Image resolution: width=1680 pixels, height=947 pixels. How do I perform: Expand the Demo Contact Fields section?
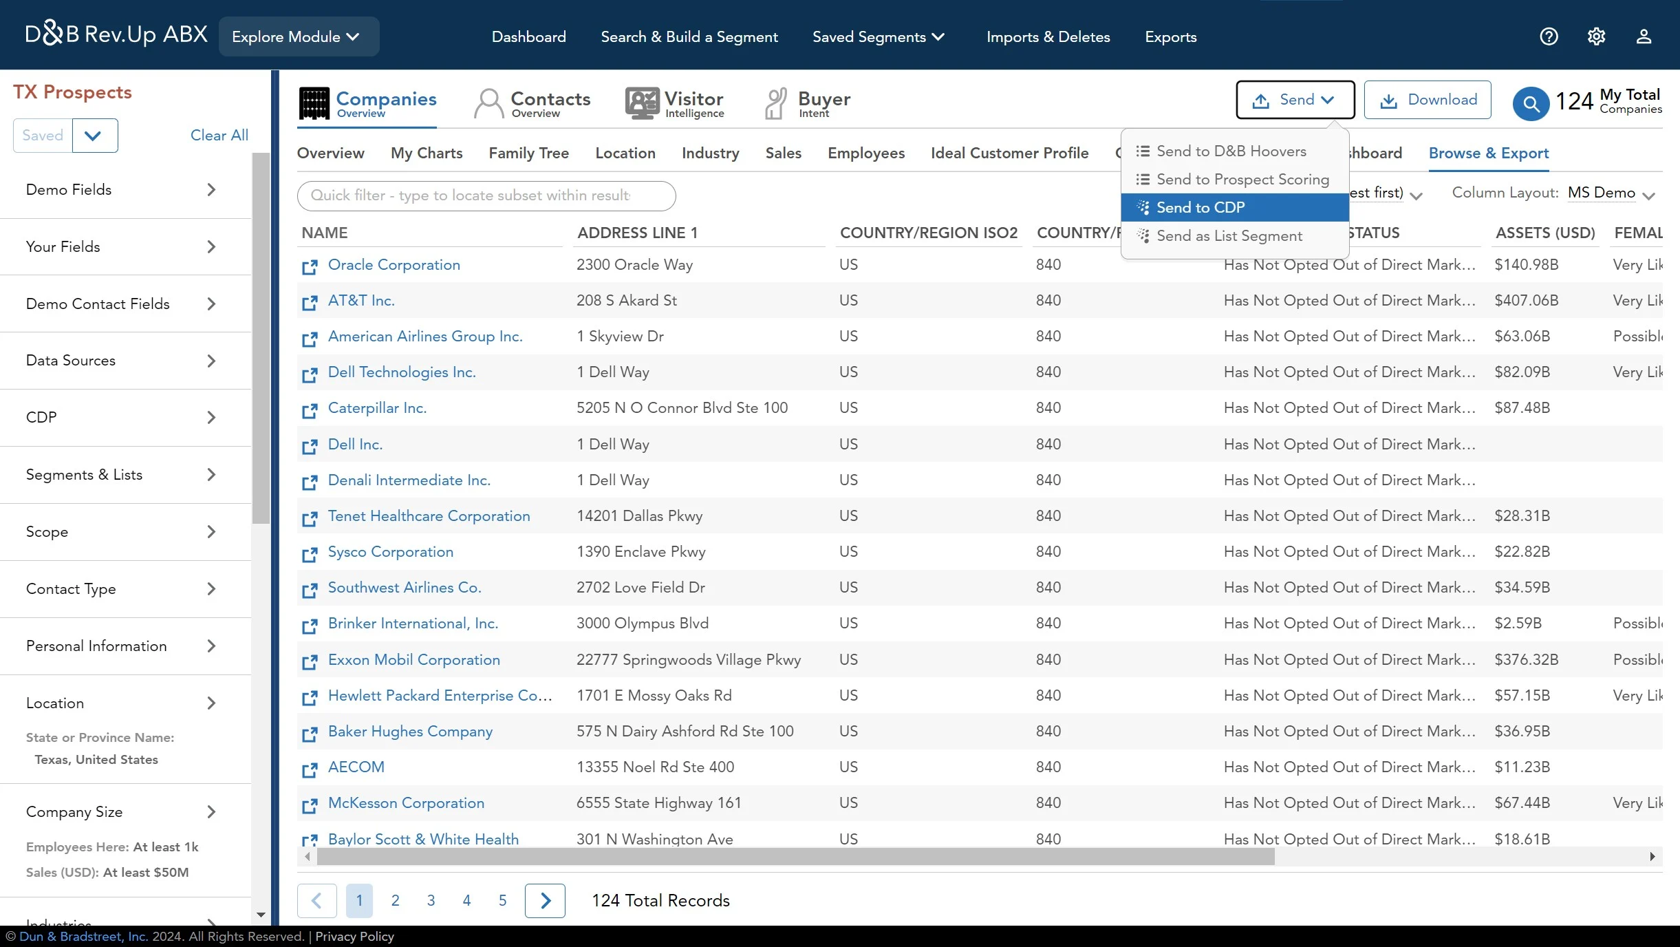(x=125, y=304)
